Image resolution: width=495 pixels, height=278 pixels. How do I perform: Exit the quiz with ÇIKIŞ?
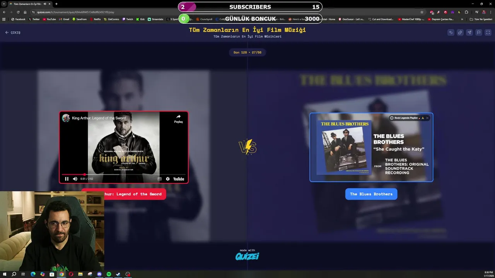click(13, 32)
